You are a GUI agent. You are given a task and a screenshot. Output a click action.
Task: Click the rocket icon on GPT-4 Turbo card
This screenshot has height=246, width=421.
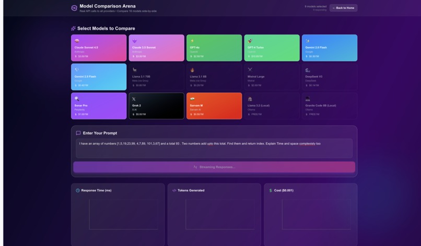[250, 41]
